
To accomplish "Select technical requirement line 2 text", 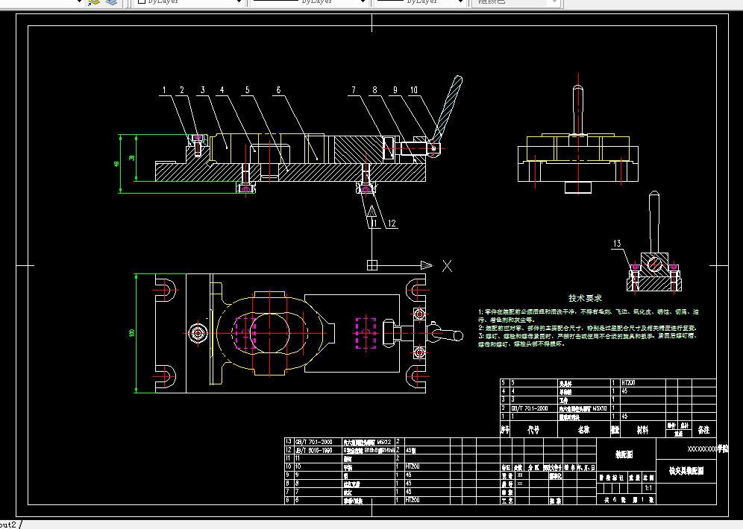I will point(587,328).
